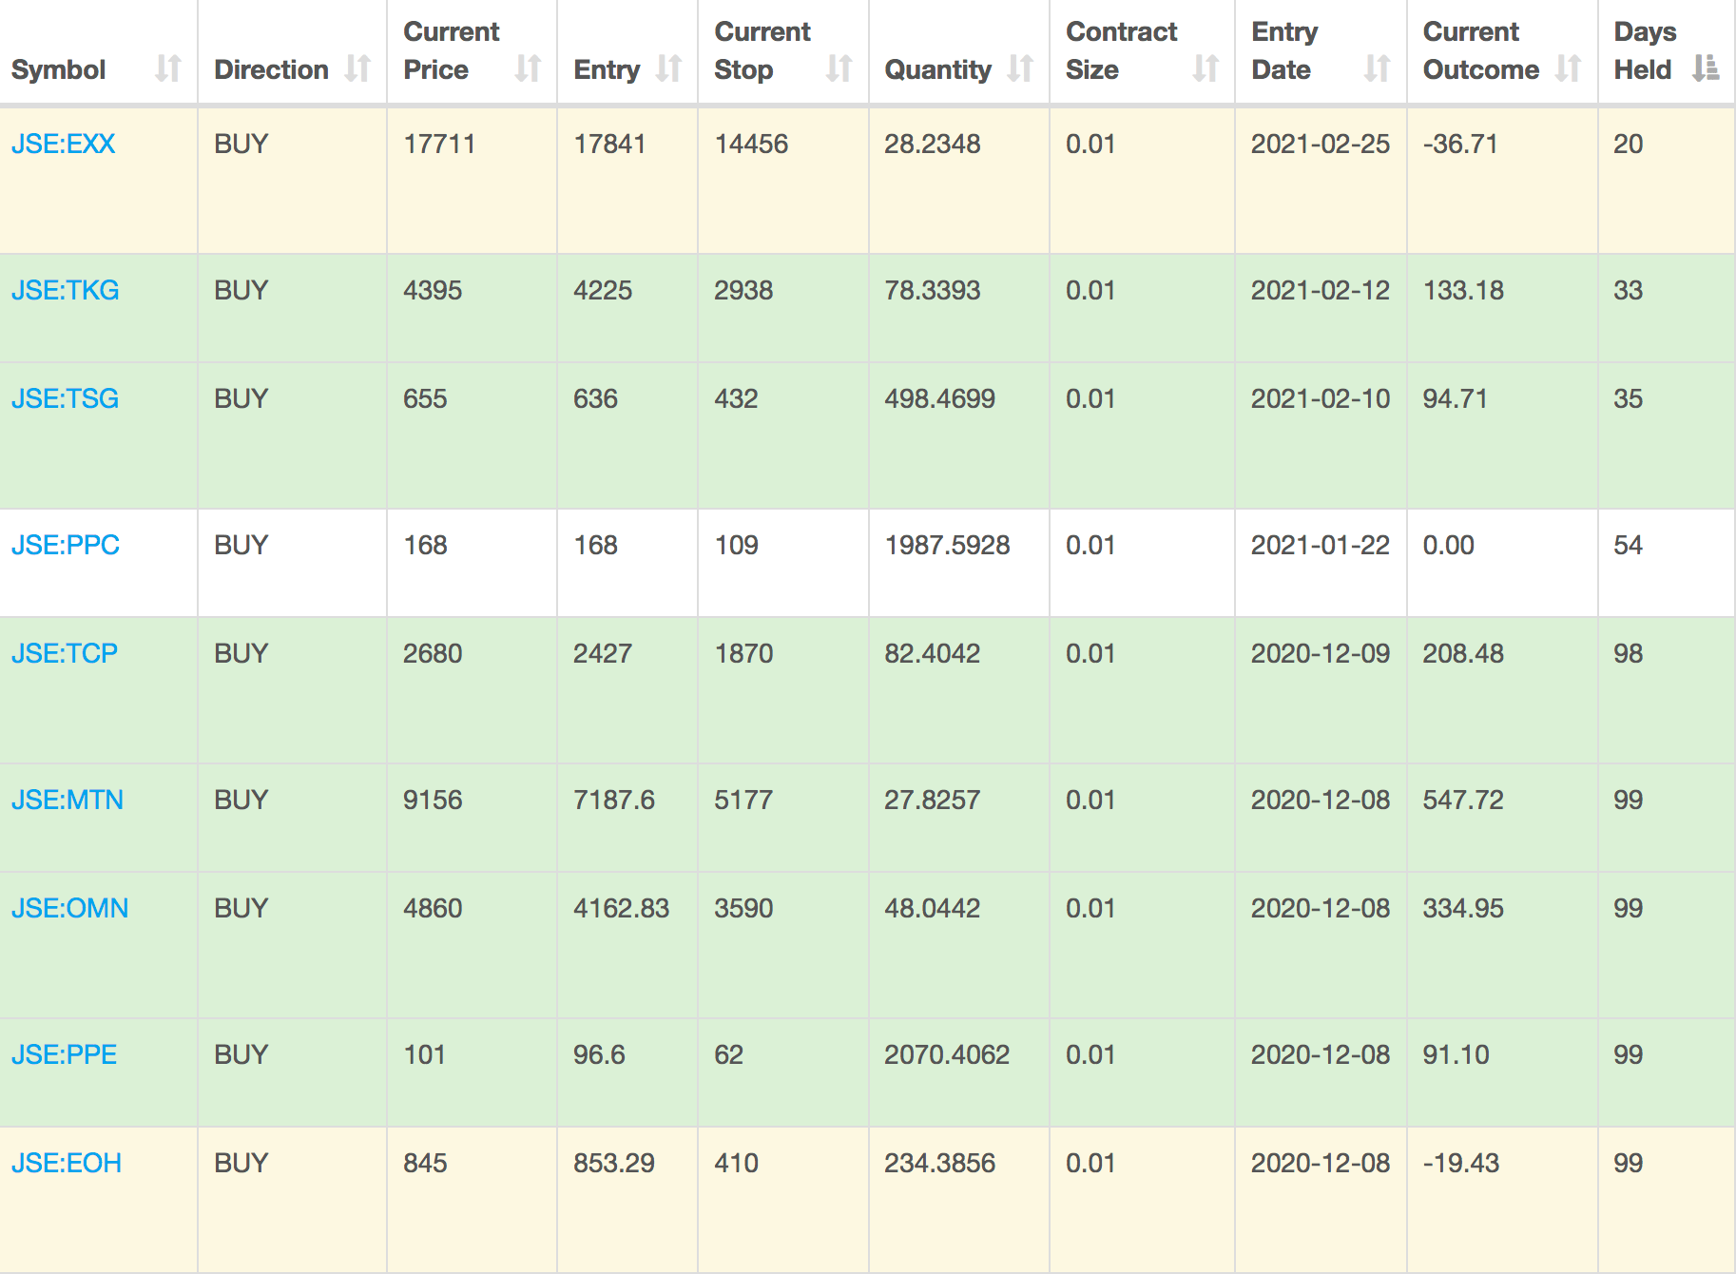1736x1274 pixels.
Task: Open the JSE:PPC symbol link
Action: coord(66,545)
